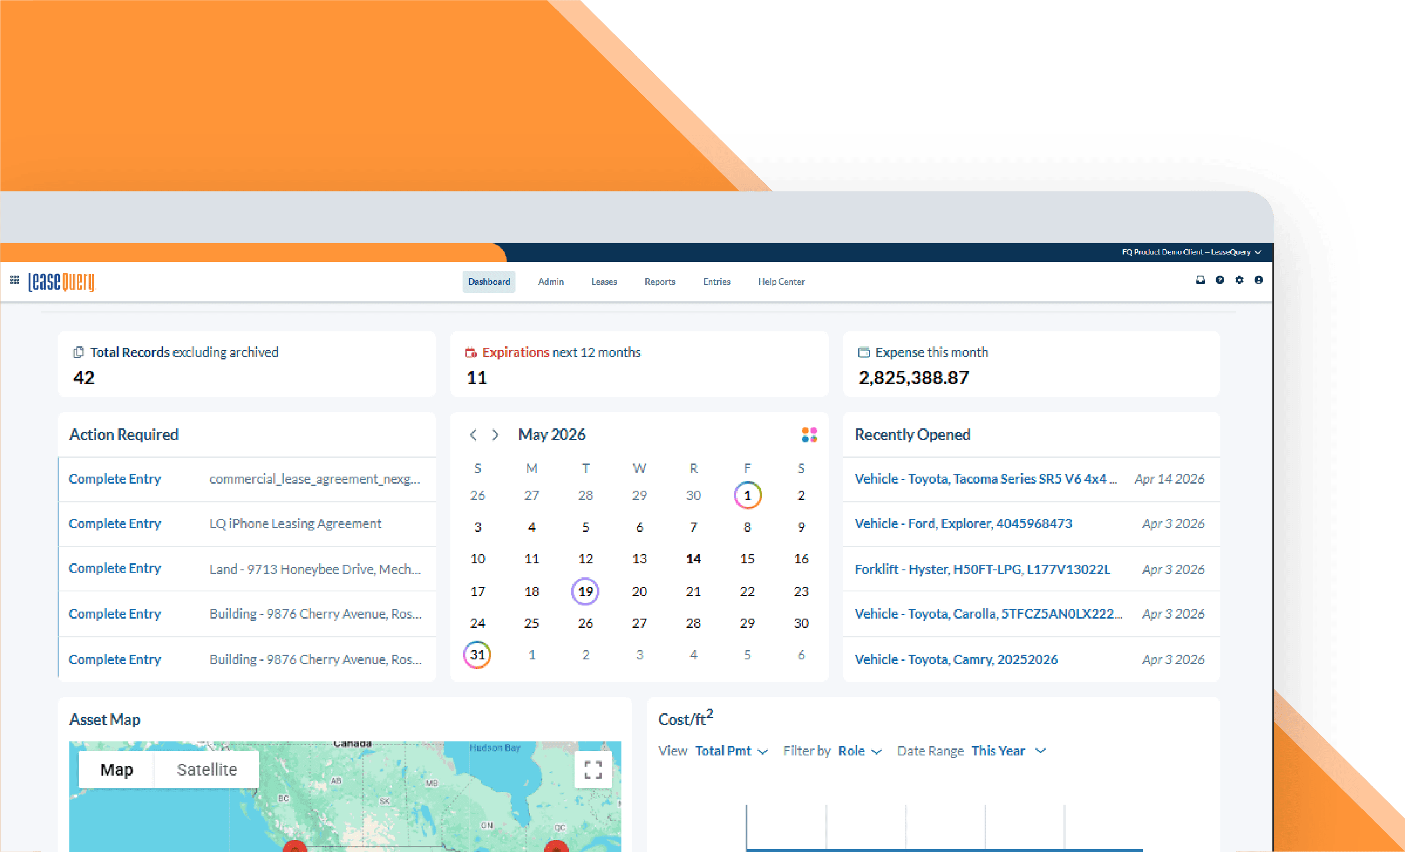
Task: Click Complete Entry for LQ iPhone Leasing Agreement
Action: pos(115,523)
